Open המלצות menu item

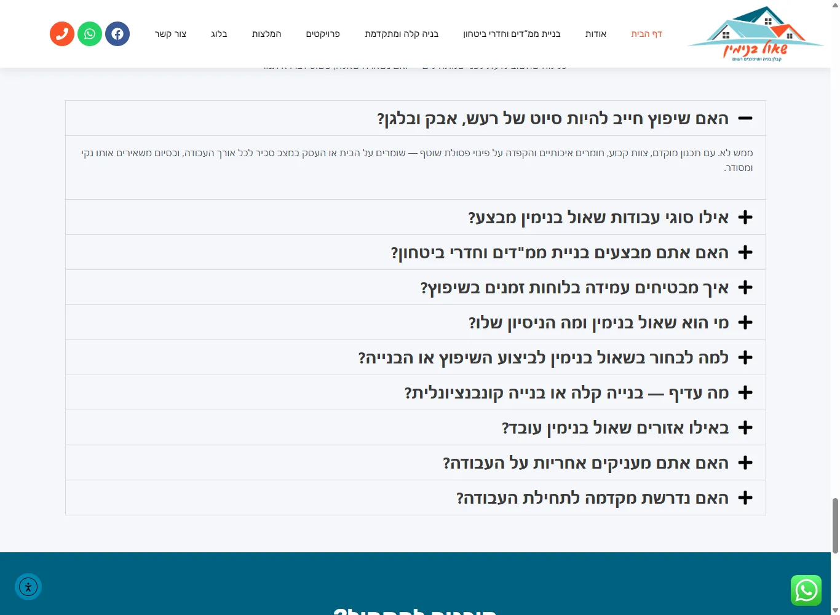pos(266,34)
